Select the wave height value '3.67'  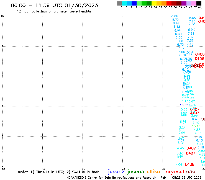tap(191, 101)
